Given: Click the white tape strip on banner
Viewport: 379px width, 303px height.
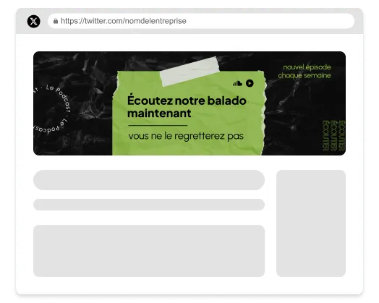Looking at the screenshot, I should pos(189,71).
